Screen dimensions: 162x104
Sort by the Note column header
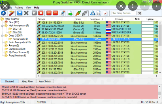(137, 19)
